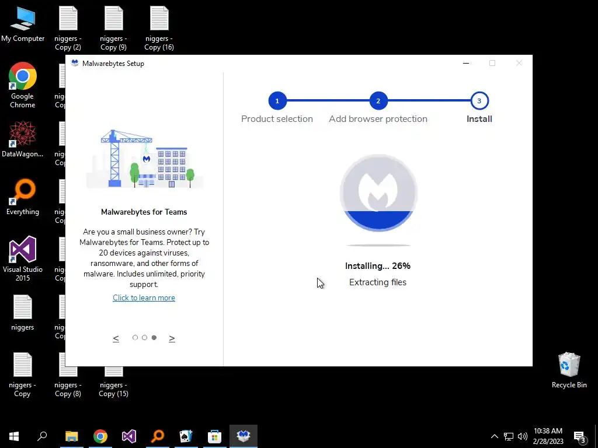Click the Malwarebytes Setup taskbar button
Image resolution: width=598 pixels, height=448 pixels.
pos(244,436)
